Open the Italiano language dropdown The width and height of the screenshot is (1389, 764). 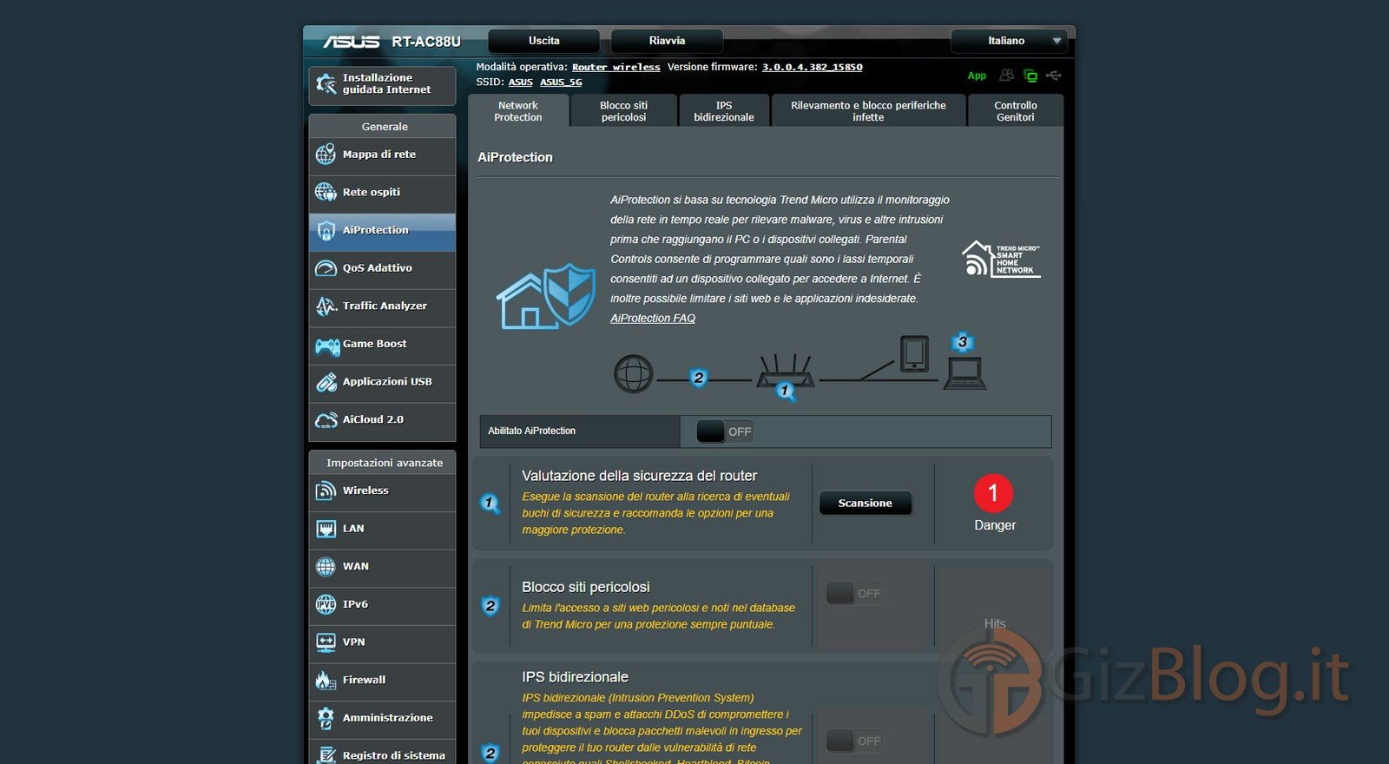point(1008,41)
